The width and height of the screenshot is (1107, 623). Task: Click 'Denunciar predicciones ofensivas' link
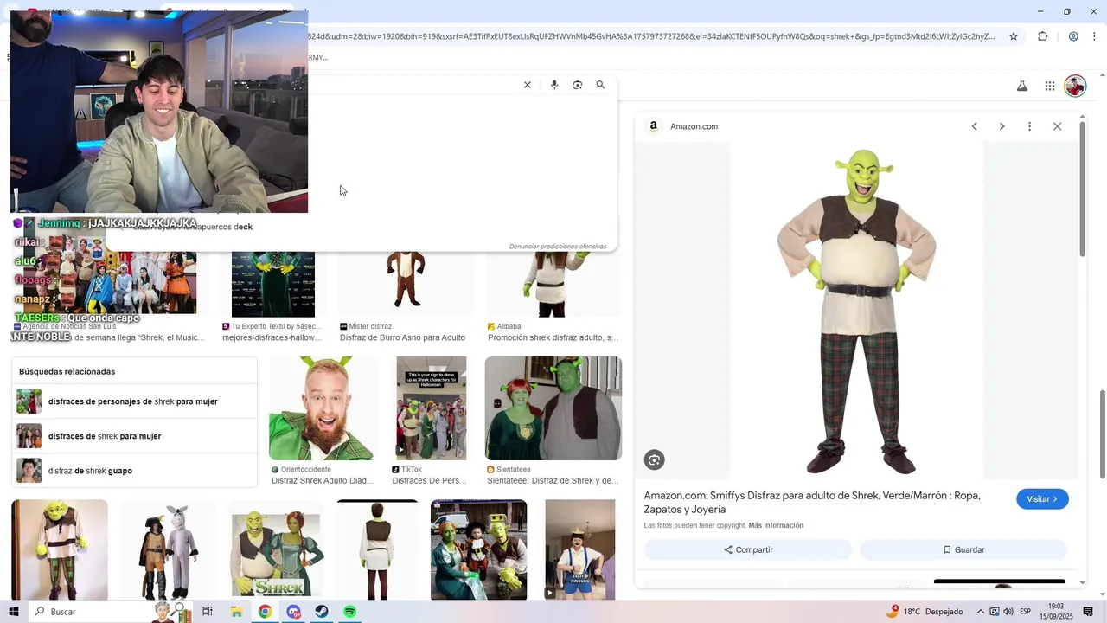point(558,247)
